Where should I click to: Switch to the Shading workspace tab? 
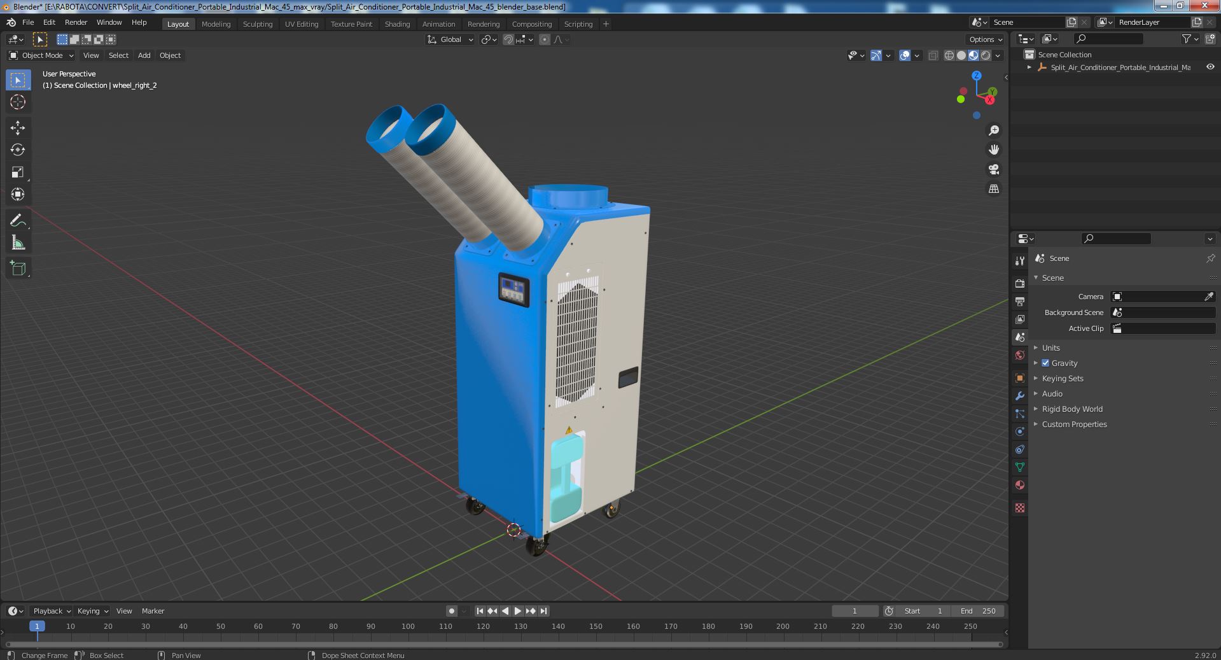(x=397, y=24)
